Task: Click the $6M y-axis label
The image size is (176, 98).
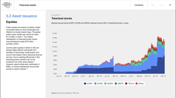Action: click(x=55, y=60)
